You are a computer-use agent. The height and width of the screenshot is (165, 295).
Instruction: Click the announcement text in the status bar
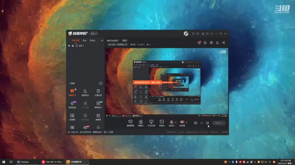pos(92,132)
